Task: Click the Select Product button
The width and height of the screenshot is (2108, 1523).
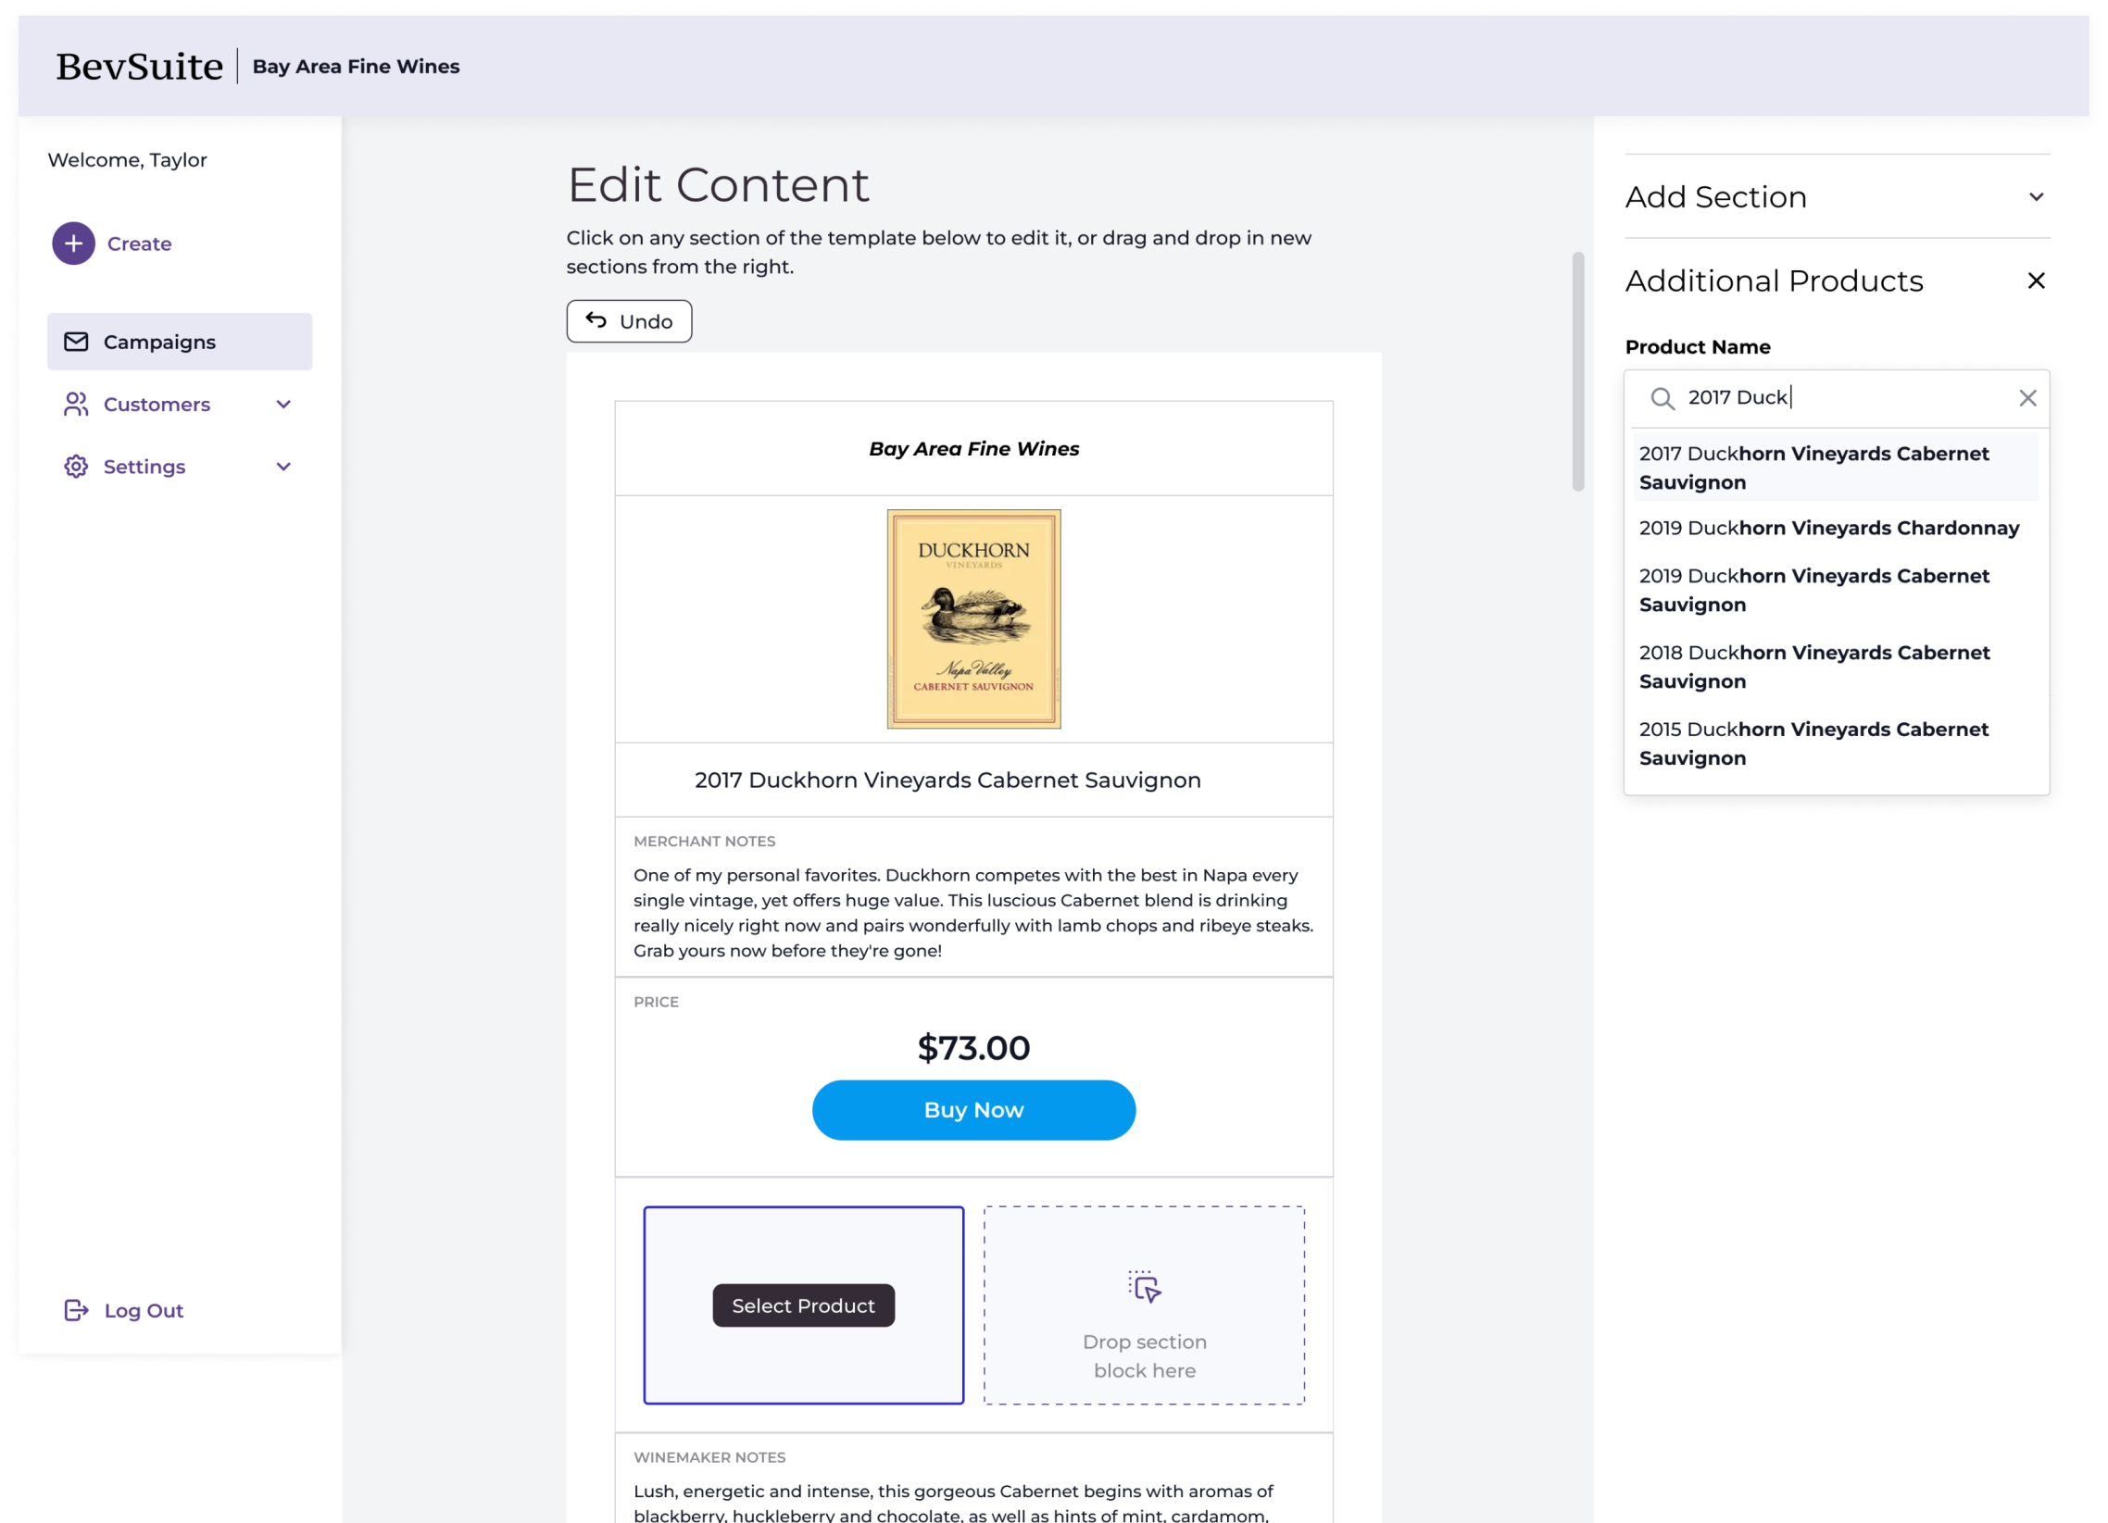Action: (802, 1305)
